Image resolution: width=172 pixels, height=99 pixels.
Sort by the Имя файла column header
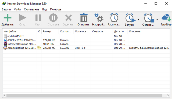coord(20,31)
